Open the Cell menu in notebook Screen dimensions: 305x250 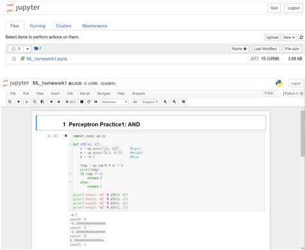click(x=69, y=93)
